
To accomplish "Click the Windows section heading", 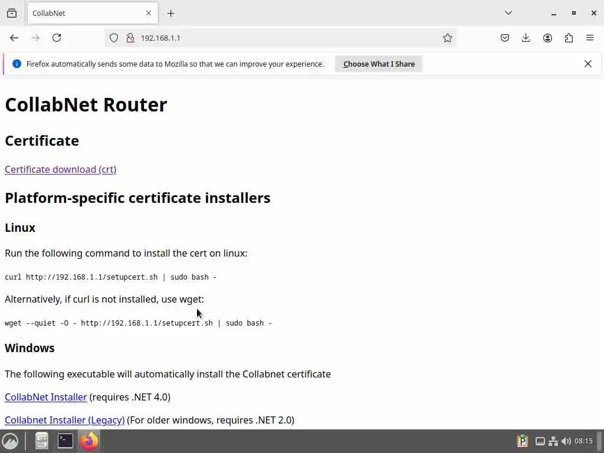I will pos(29,348).
